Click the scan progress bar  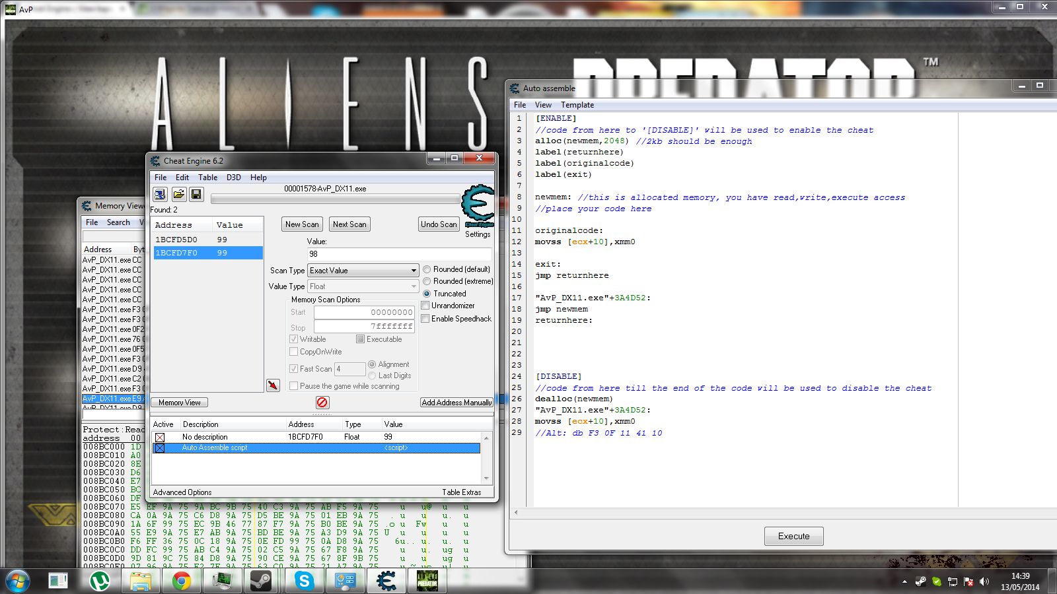335,199
